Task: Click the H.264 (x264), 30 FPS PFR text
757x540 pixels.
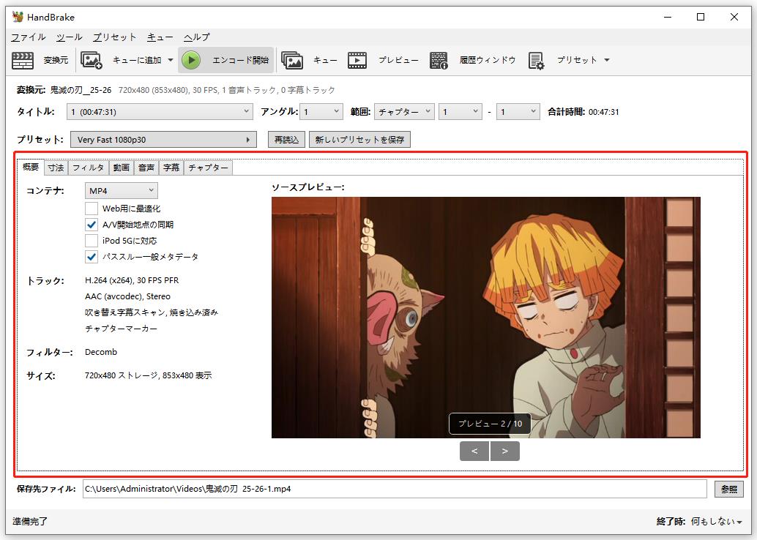Action: [x=132, y=280]
